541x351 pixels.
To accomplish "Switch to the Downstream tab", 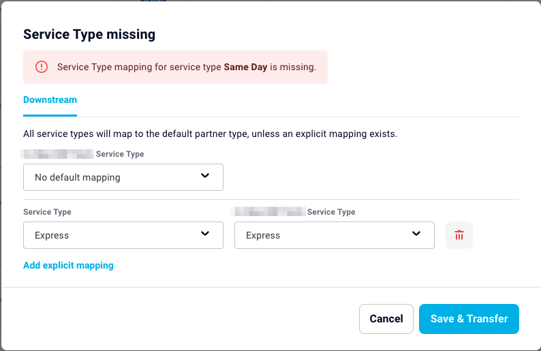I will 50,100.
